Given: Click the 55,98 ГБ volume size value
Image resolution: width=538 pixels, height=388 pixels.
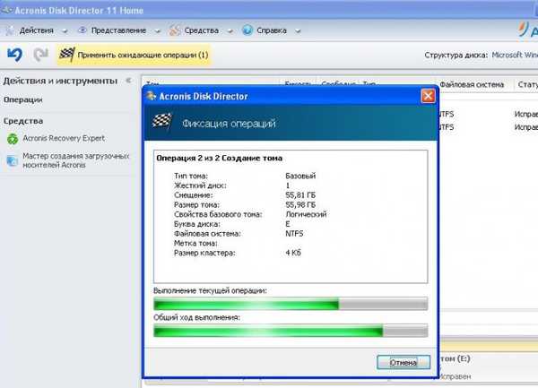Looking at the screenshot, I should [300, 204].
